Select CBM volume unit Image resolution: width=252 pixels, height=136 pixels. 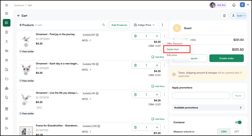point(223,132)
